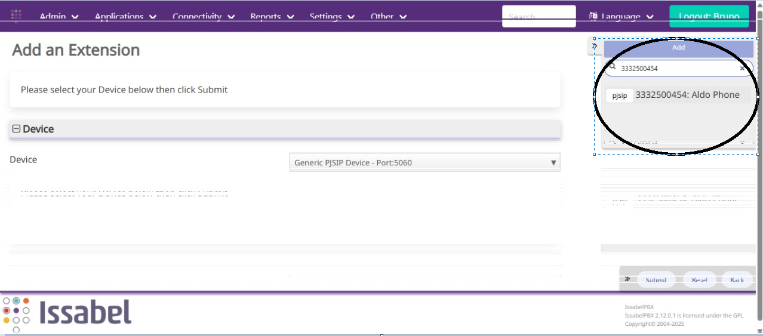Collapse the side panel with double-chevron icon
This screenshot has width=763, height=336.
click(x=595, y=46)
